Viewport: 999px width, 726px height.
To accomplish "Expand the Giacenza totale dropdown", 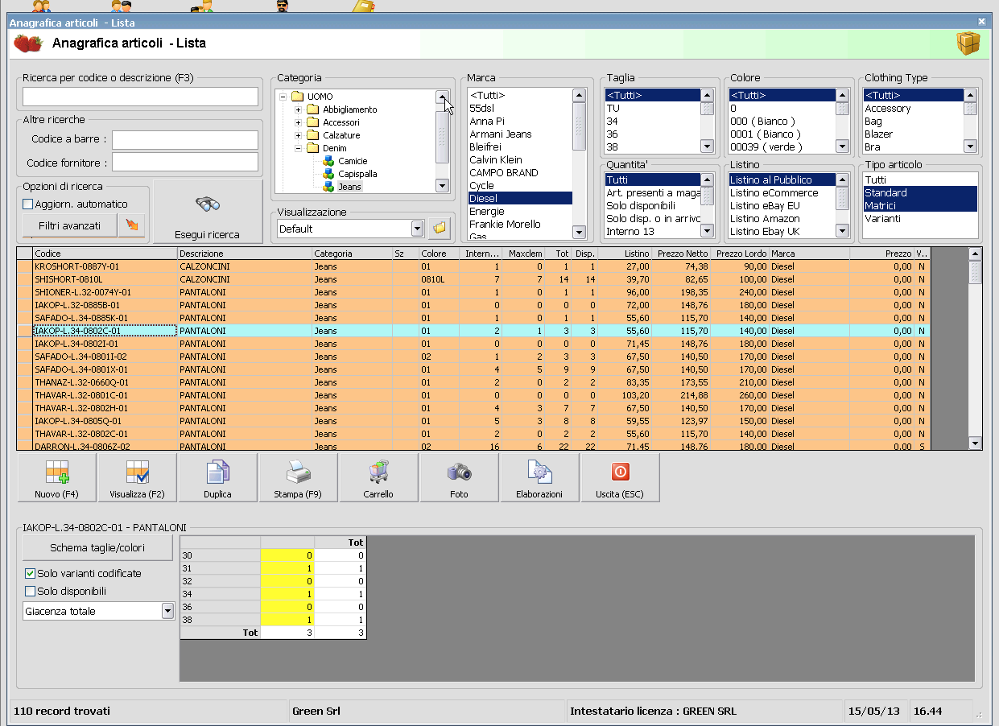I will 167,612.
